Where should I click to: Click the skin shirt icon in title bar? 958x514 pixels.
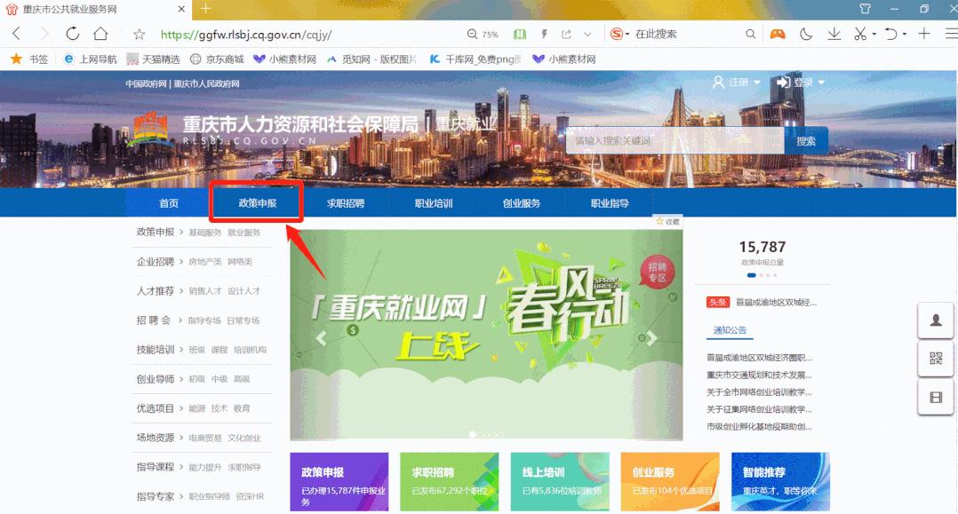click(x=865, y=9)
